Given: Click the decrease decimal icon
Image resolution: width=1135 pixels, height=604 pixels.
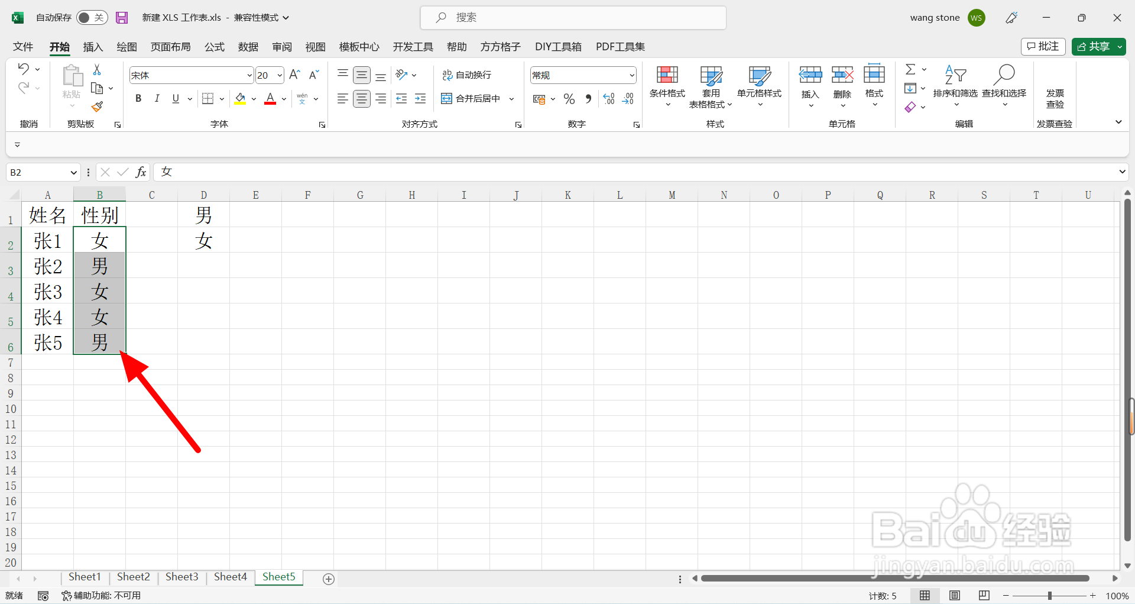Looking at the screenshot, I should 628,99.
